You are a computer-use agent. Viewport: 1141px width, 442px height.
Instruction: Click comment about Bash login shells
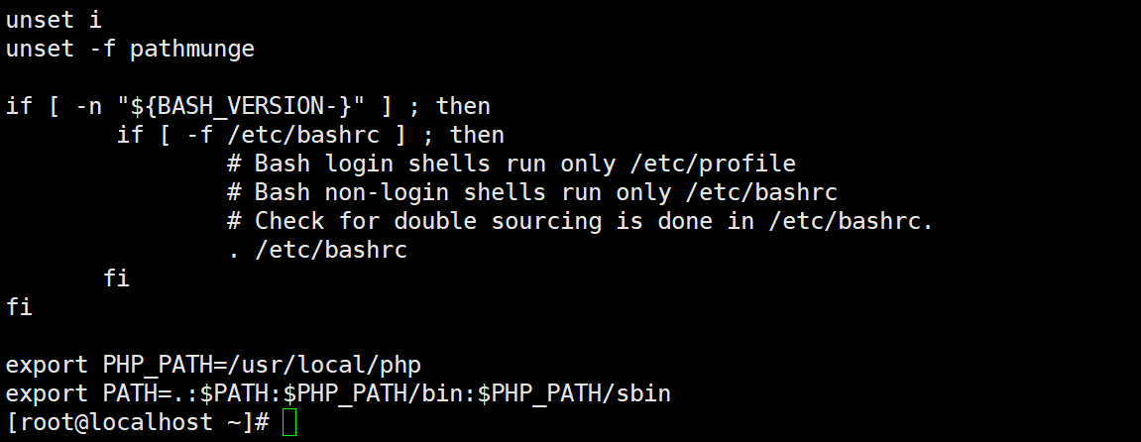[512, 164]
